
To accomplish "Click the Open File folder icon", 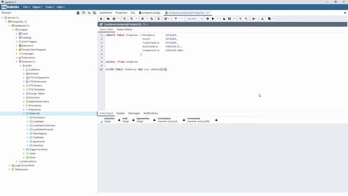I will pyautogui.click(x=108, y=19).
